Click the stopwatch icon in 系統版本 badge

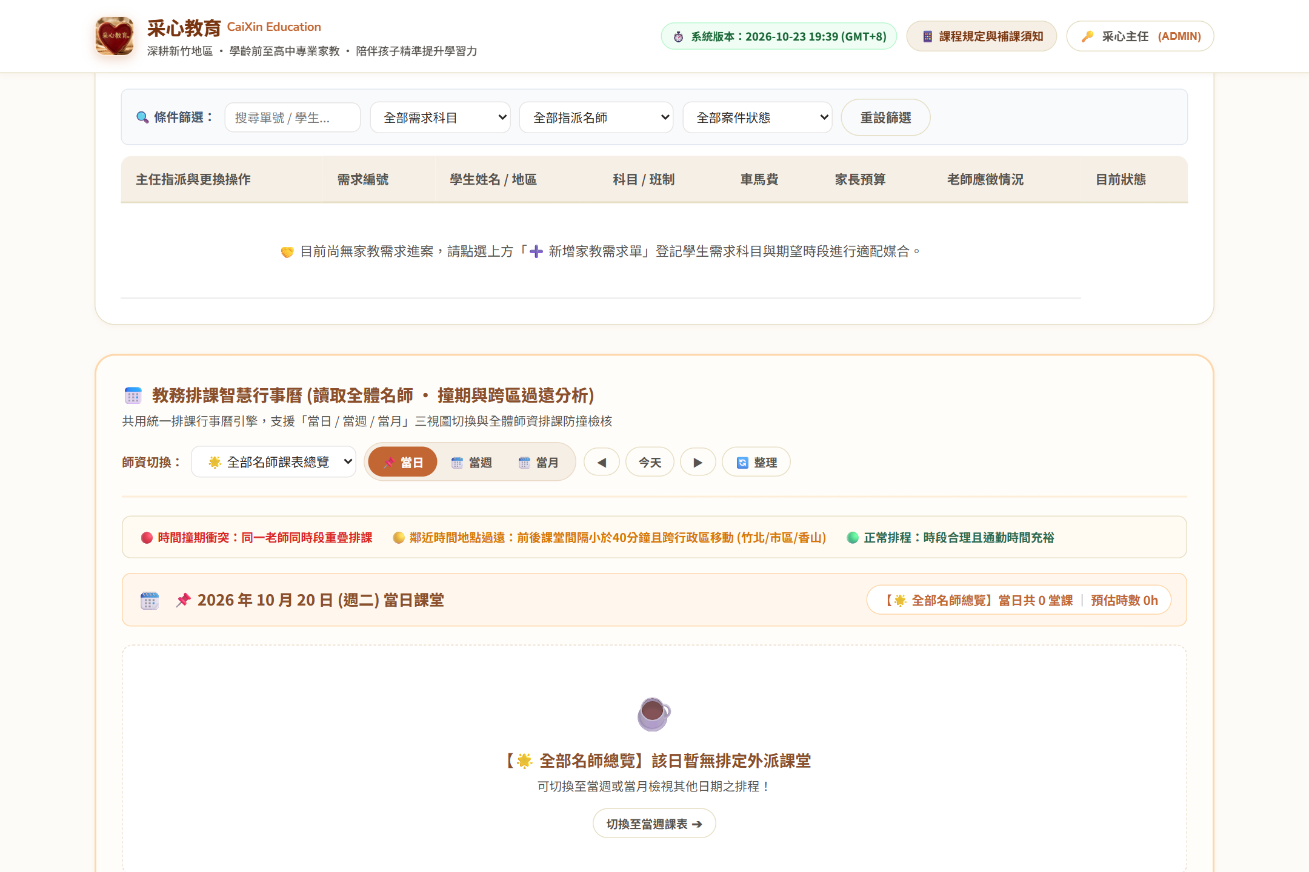pyautogui.click(x=679, y=37)
